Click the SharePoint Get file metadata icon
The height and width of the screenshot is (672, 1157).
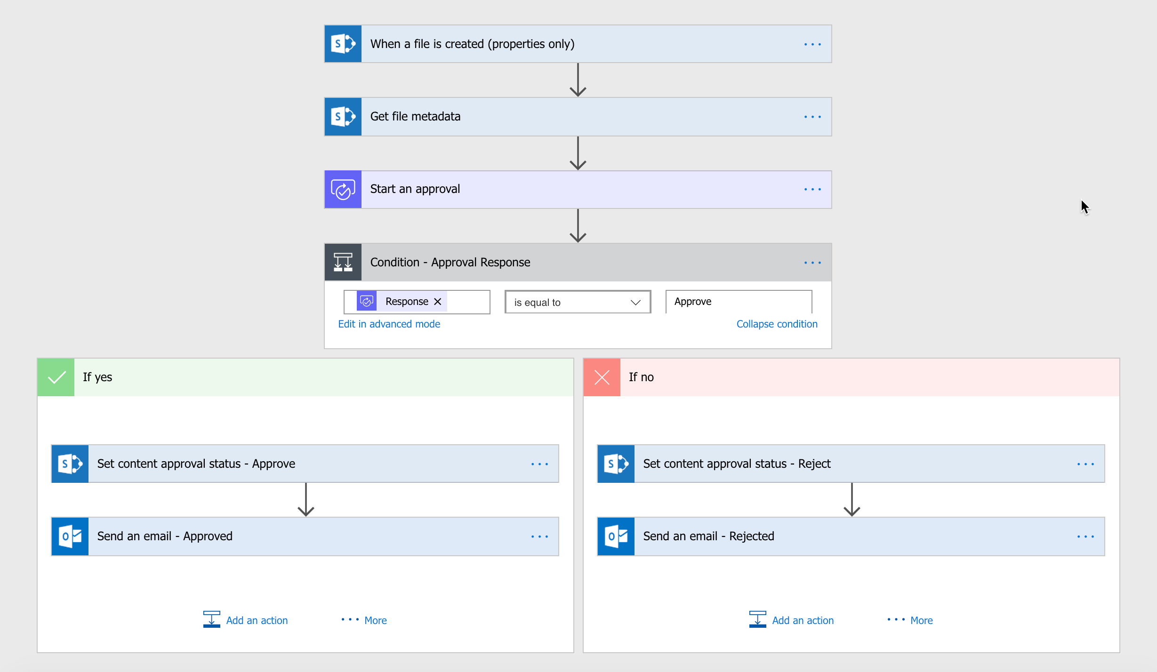point(343,117)
